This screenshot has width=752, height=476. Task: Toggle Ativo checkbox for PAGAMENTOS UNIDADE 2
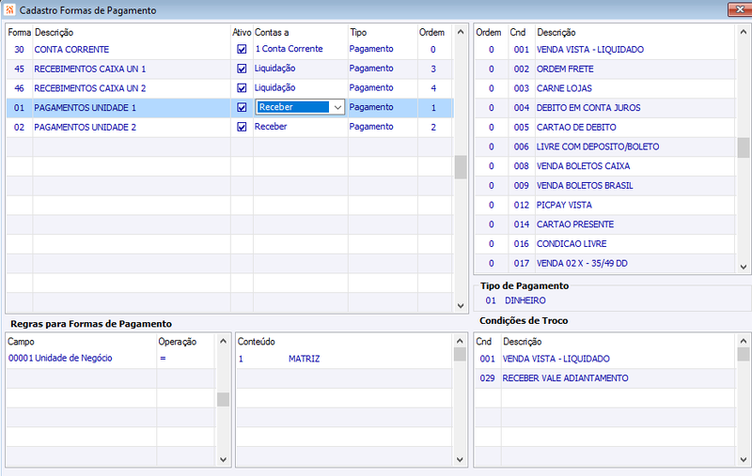(x=242, y=127)
